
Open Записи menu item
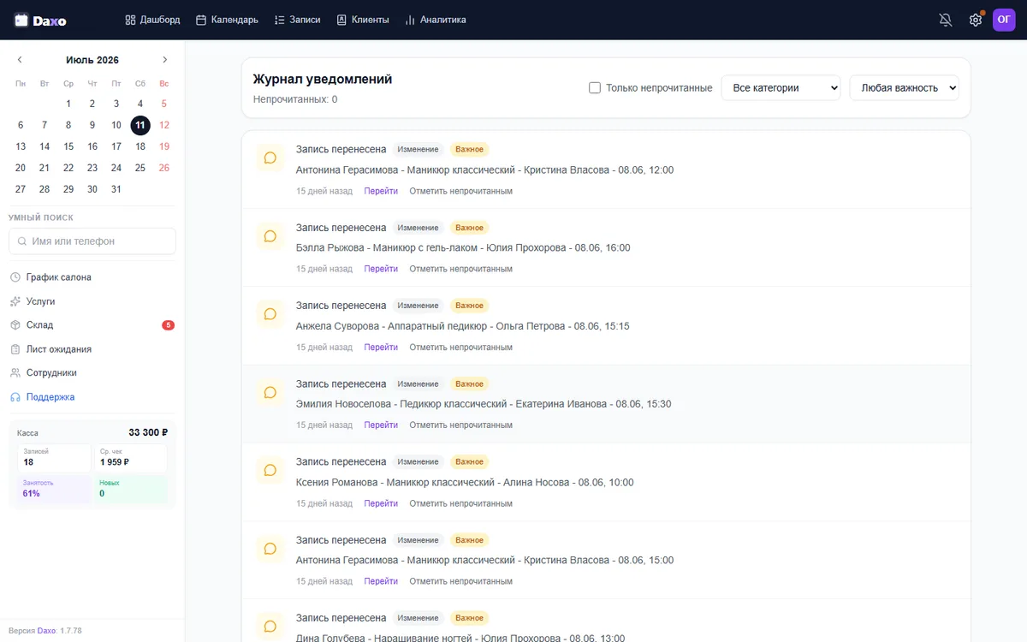tap(297, 20)
